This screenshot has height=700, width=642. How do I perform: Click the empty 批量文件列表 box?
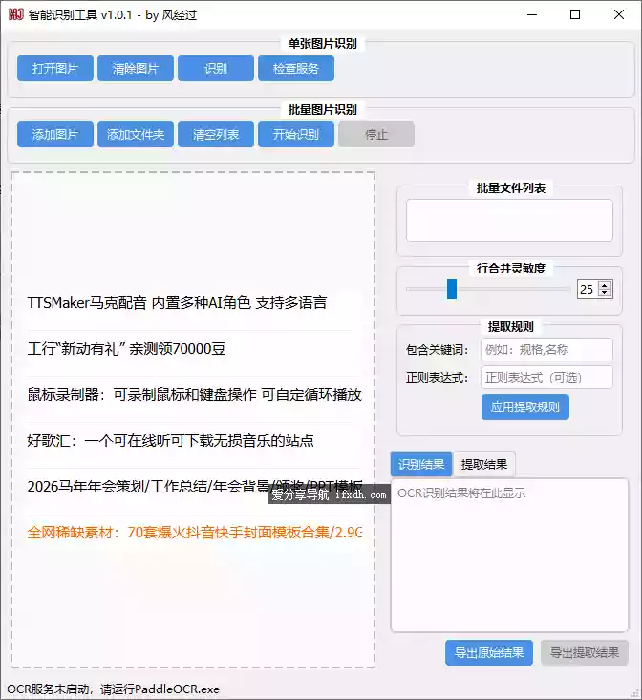click(509, 221)
